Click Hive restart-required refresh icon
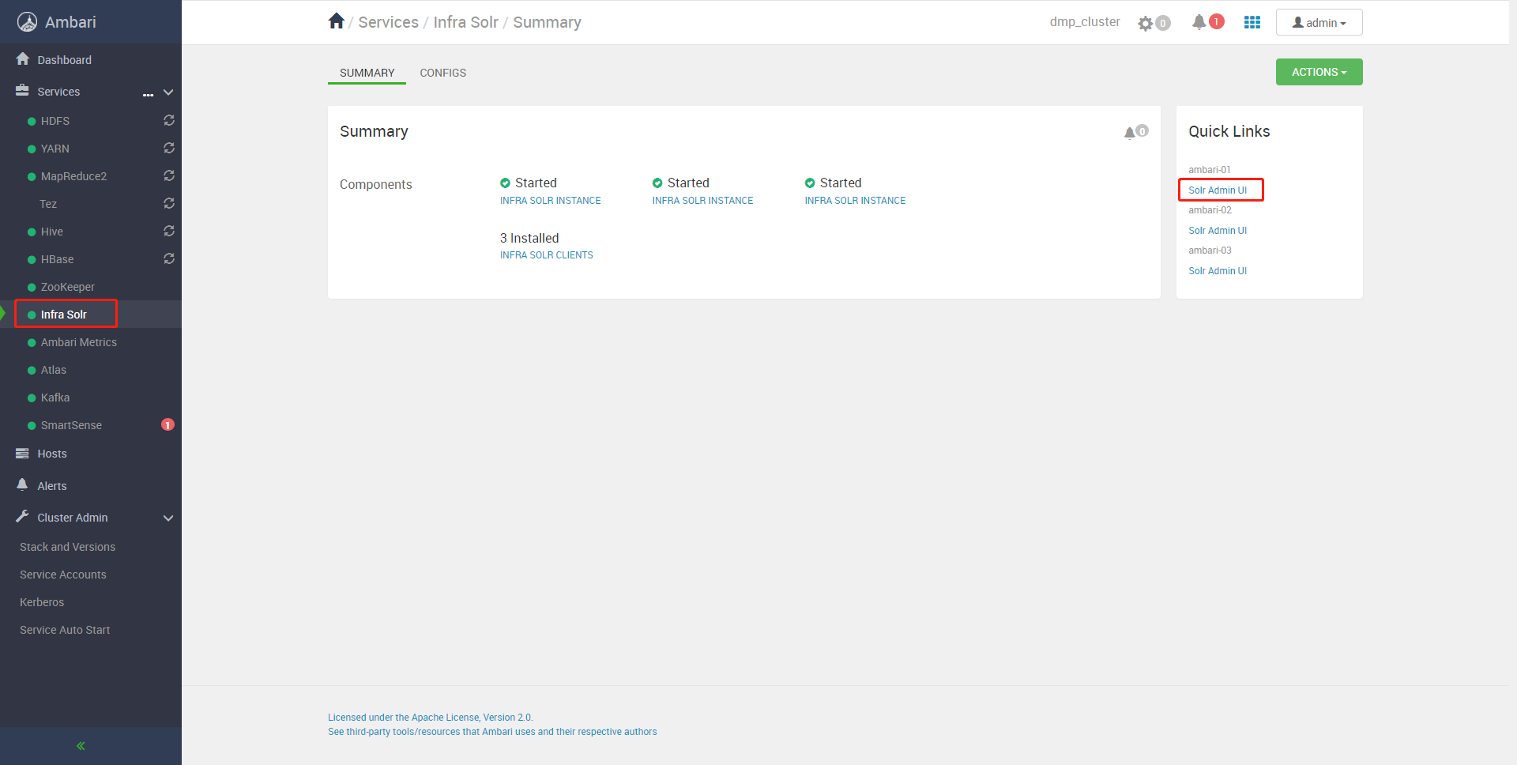The width and height of the screenshot is (1517, 765). click(x=169, y=231)
